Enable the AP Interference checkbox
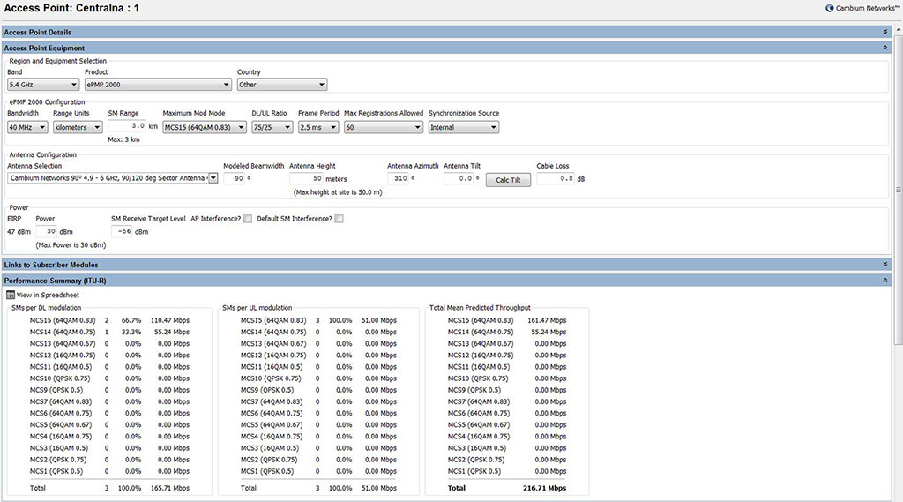Viewport: 903px width, 502px height. (248, 219)
